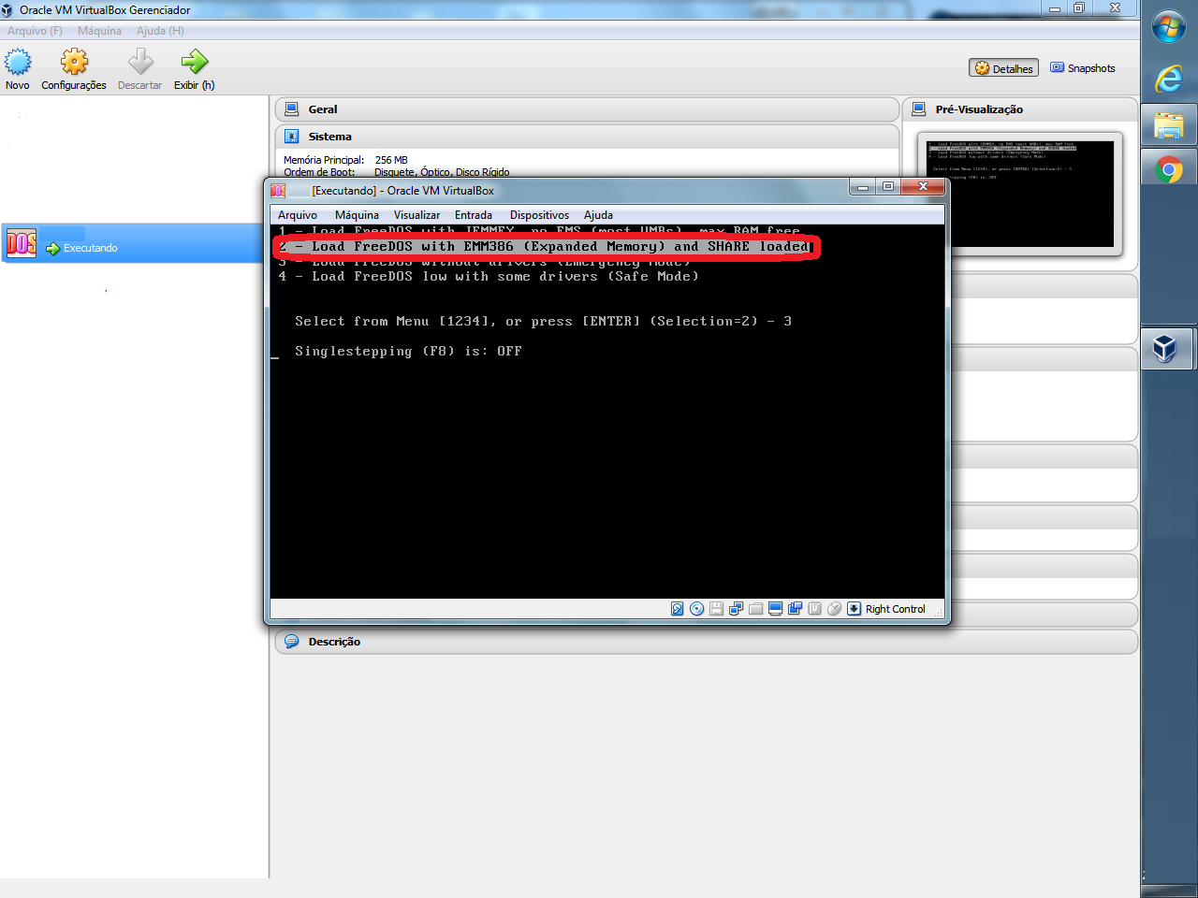Open the VM window Ajuda menu
This screenshot has height=898, width=1198.
[598, 215]
